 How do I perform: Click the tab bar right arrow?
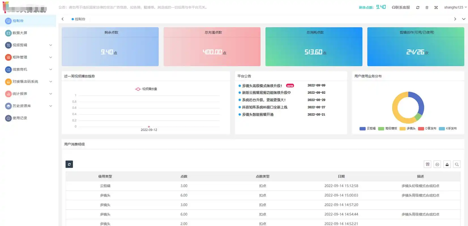tap(455, 19)
